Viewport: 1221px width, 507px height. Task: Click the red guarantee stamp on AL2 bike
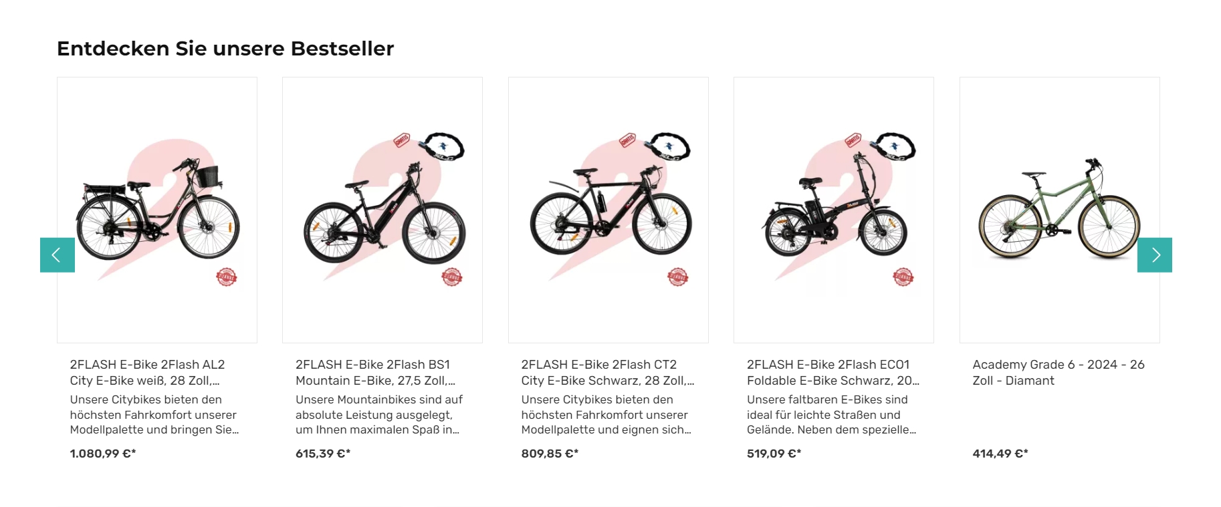pyautogui.click(x=227, y=277)
